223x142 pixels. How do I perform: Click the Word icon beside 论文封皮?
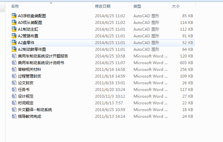14,83
